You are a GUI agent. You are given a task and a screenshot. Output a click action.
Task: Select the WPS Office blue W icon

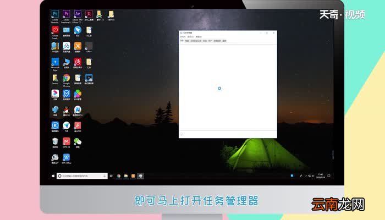tap(67, 158)
